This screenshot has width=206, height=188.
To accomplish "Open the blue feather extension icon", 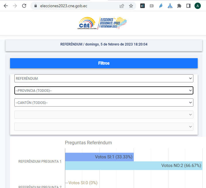I will pyautogui.click(x=161, y=6).
